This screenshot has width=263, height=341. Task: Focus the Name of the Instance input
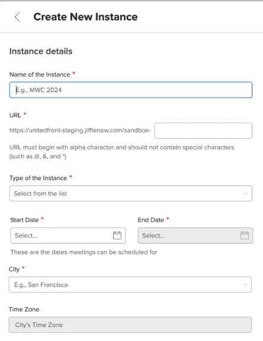[x=131, y=90]
